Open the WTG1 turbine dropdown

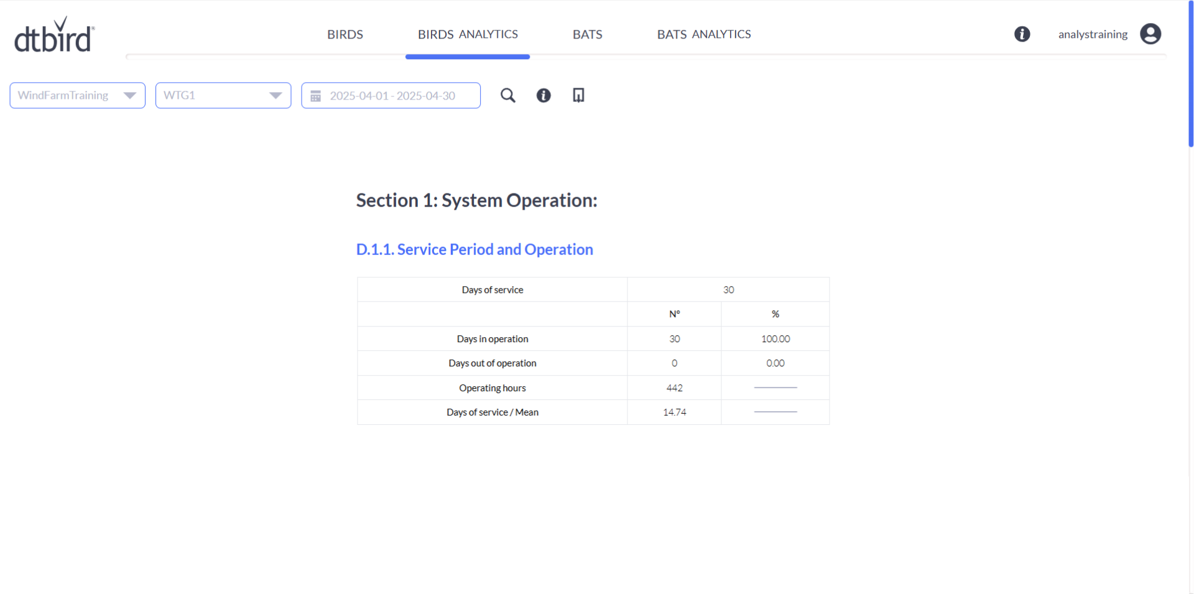pos(223,95)
